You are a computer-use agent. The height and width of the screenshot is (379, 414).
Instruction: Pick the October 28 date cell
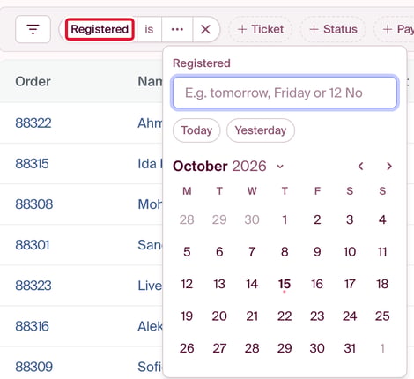click(252, 348)
